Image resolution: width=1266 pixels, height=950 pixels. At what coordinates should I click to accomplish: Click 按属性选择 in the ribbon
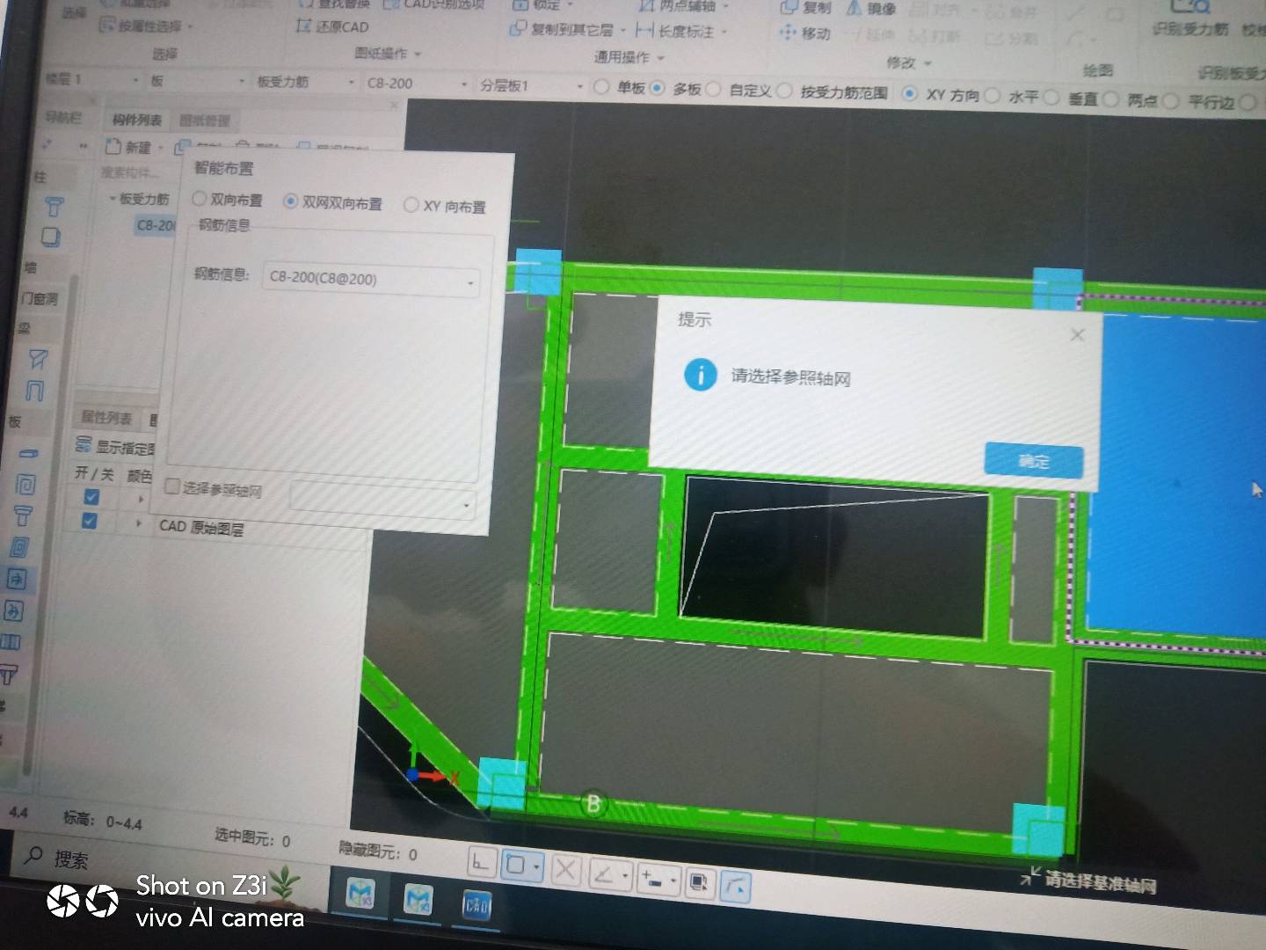pyautogui.click(x=145, y=26)
